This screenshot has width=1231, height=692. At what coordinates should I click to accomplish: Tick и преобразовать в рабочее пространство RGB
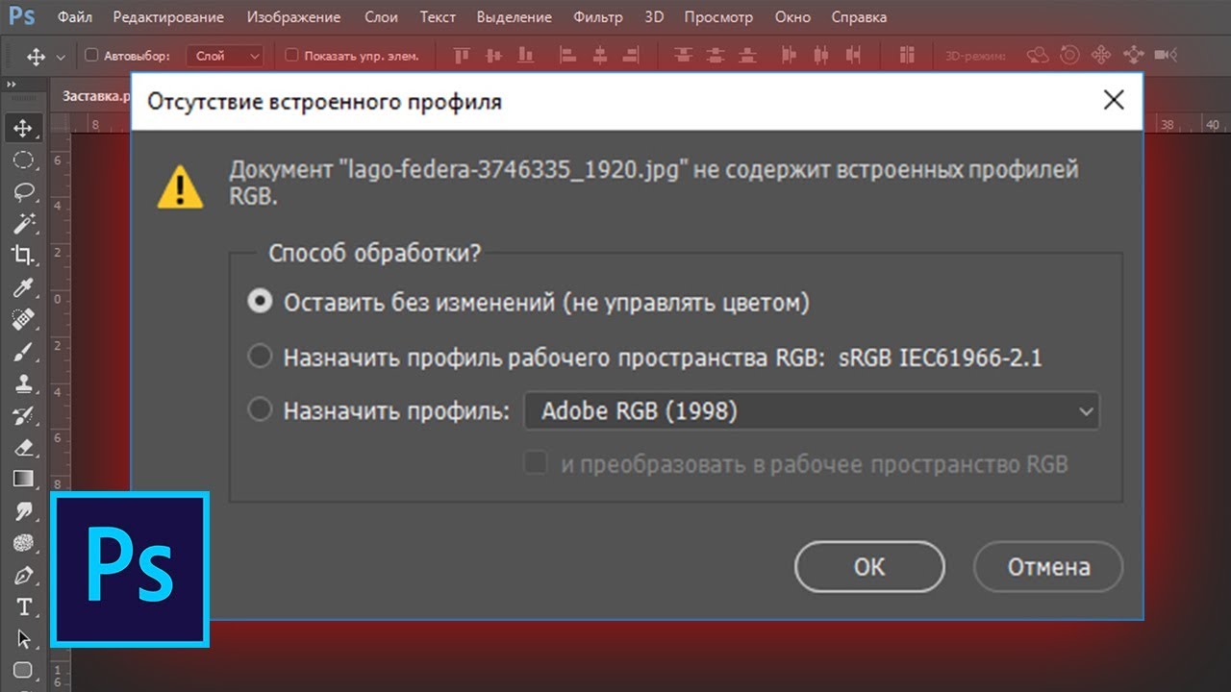535,464
